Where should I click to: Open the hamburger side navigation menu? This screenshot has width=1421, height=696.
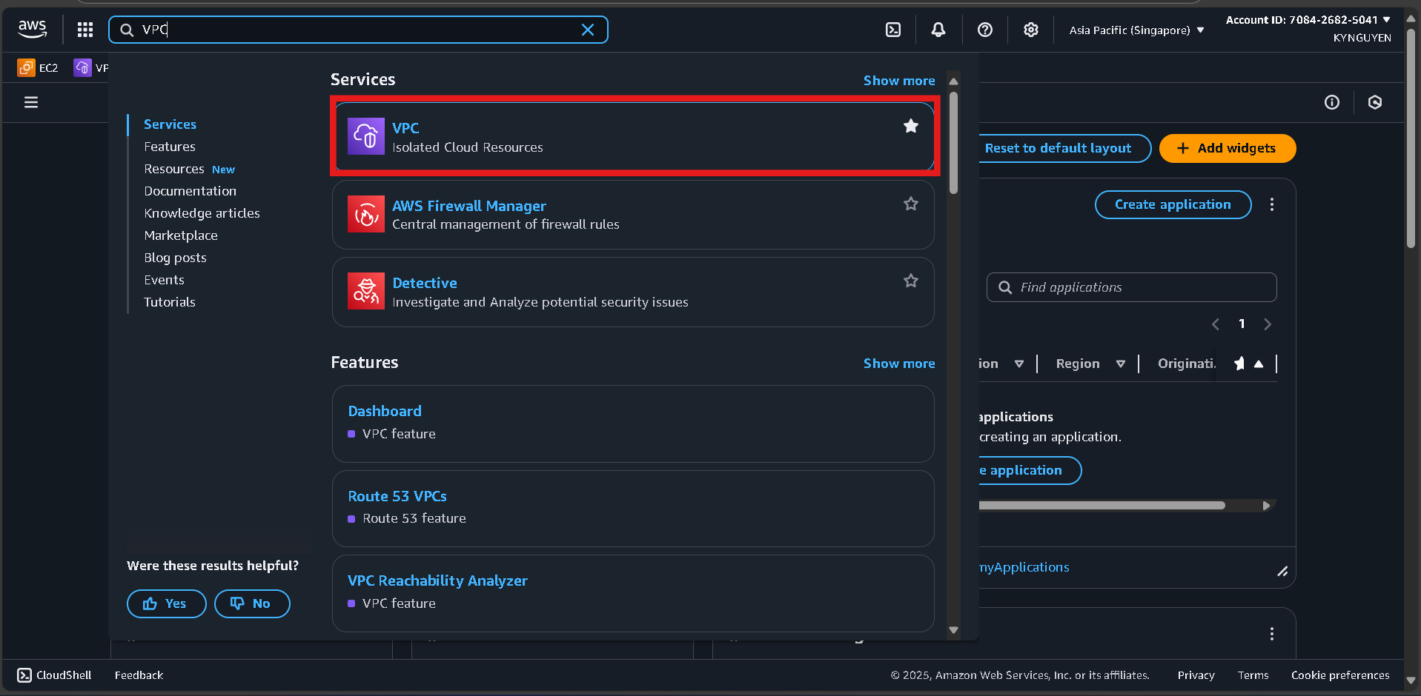tap(31, 102)
